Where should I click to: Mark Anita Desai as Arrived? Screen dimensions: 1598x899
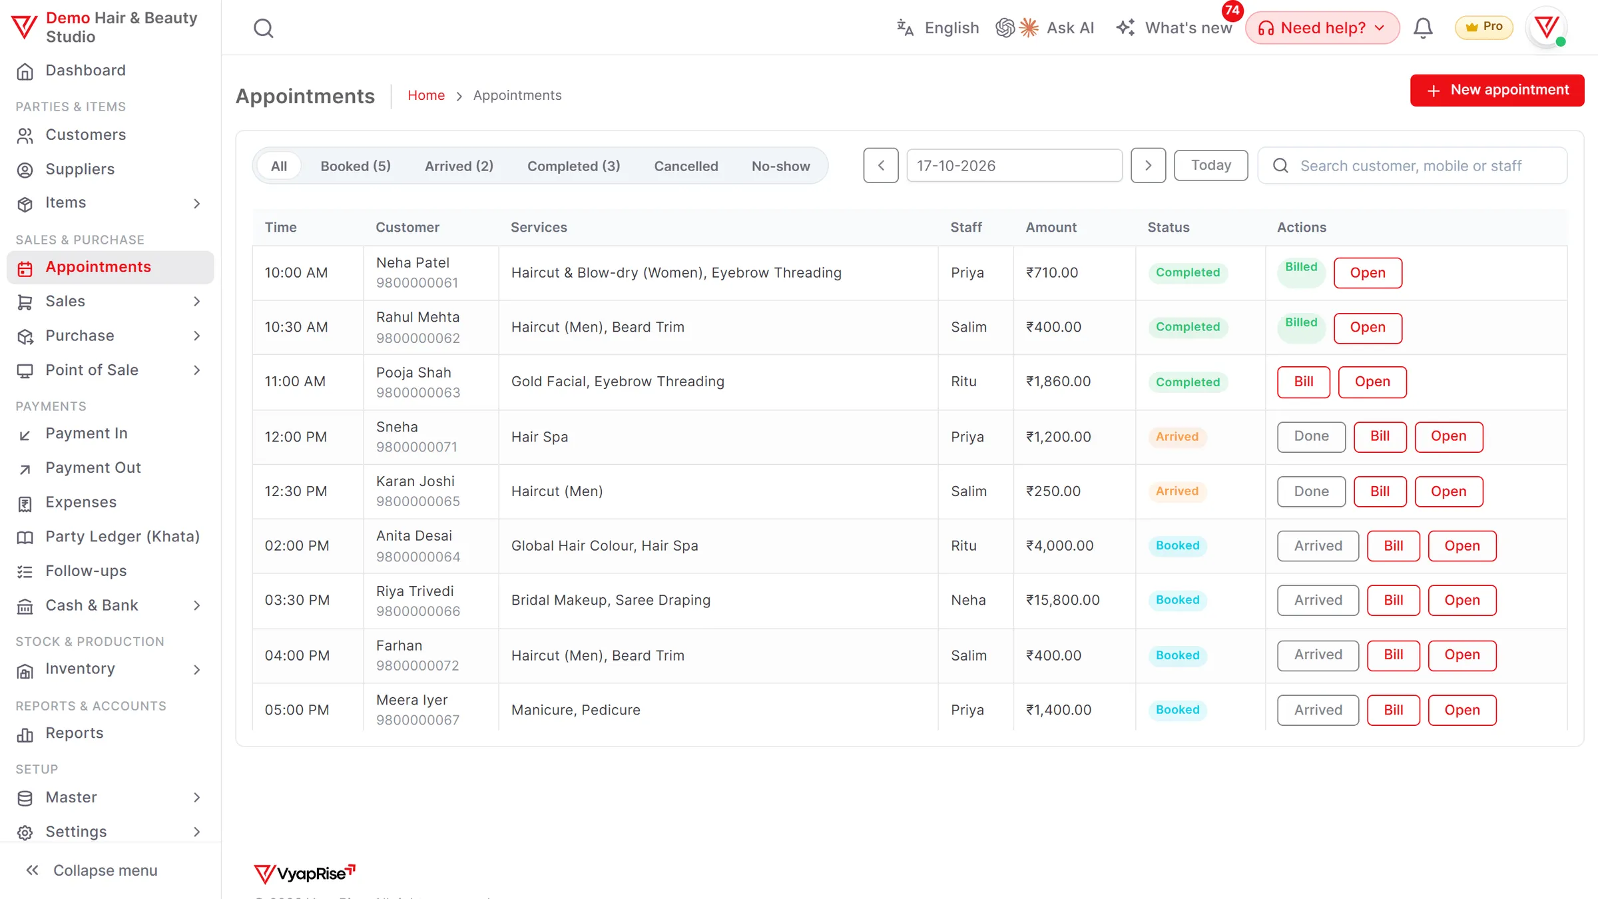pyautogui.click(x=1318, y=546)
